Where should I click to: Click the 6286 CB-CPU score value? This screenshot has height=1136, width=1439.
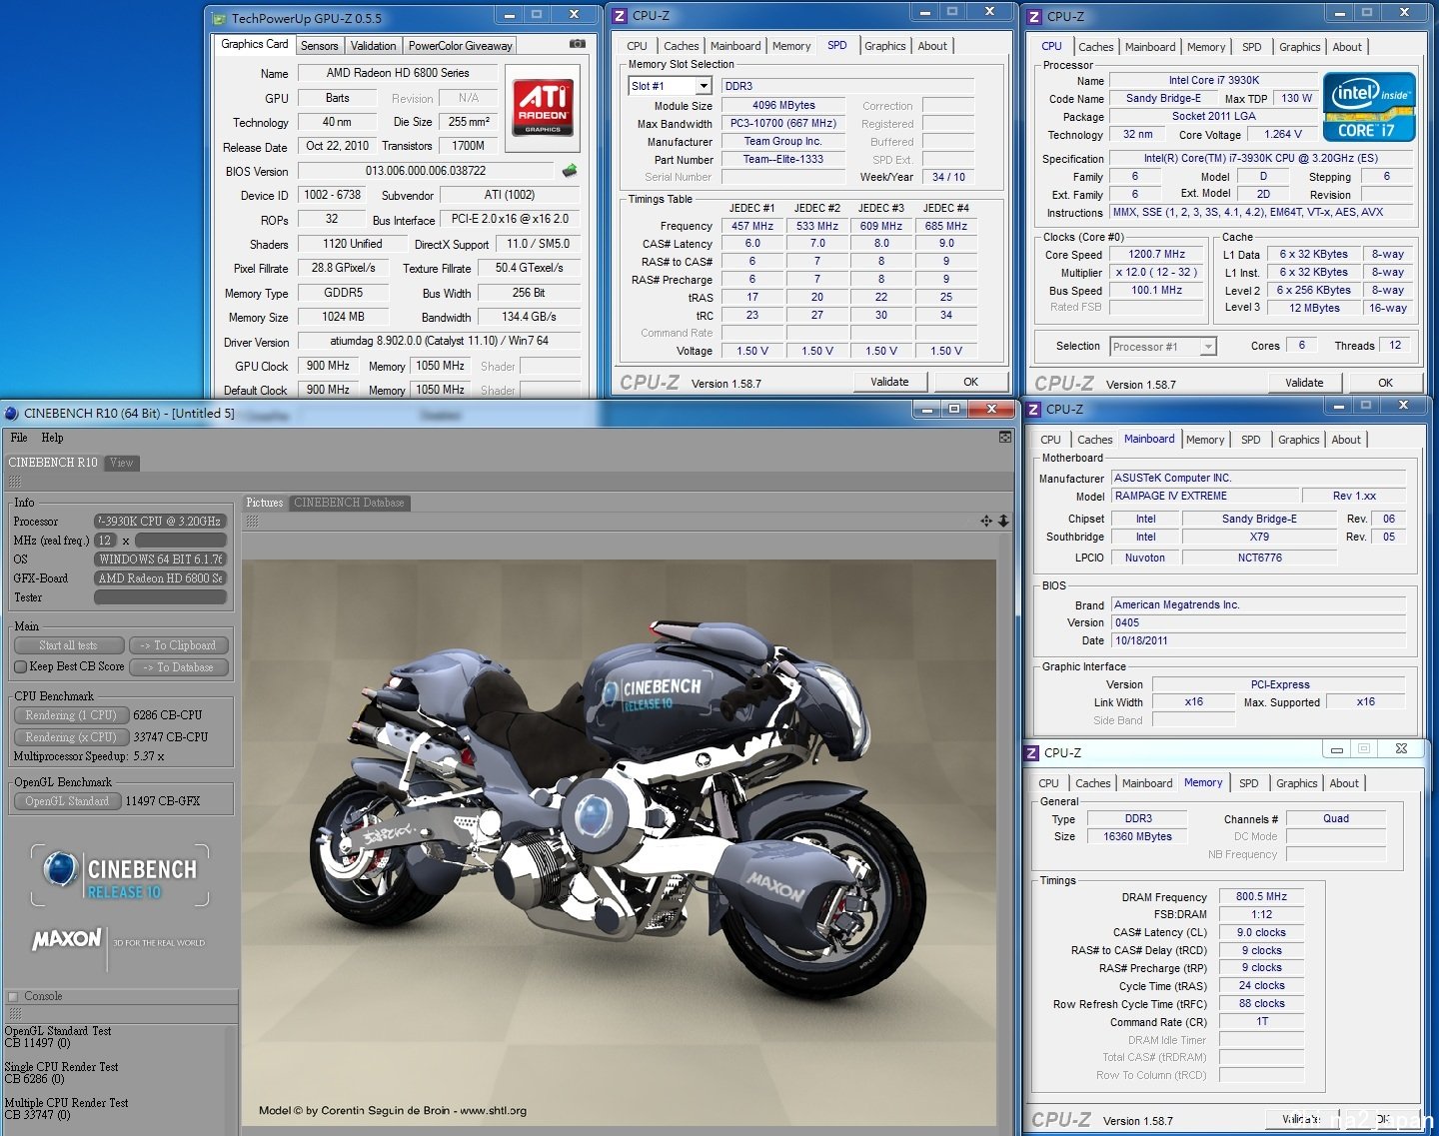click(x=168, y=715)
